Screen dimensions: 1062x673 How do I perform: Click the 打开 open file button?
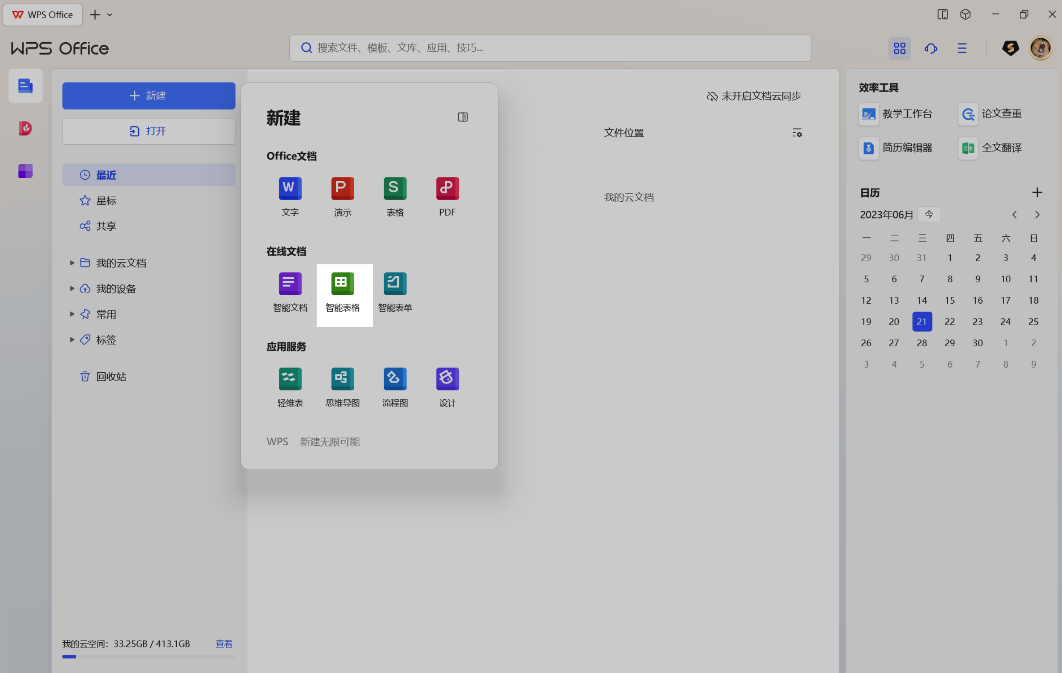coord(149,131)
